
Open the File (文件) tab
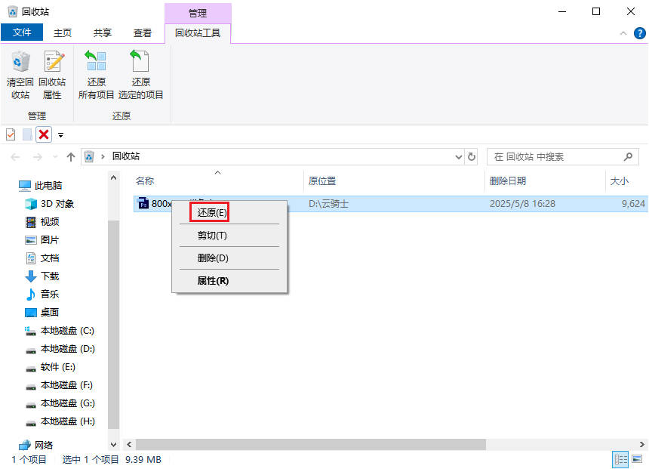tap(22, 33)
